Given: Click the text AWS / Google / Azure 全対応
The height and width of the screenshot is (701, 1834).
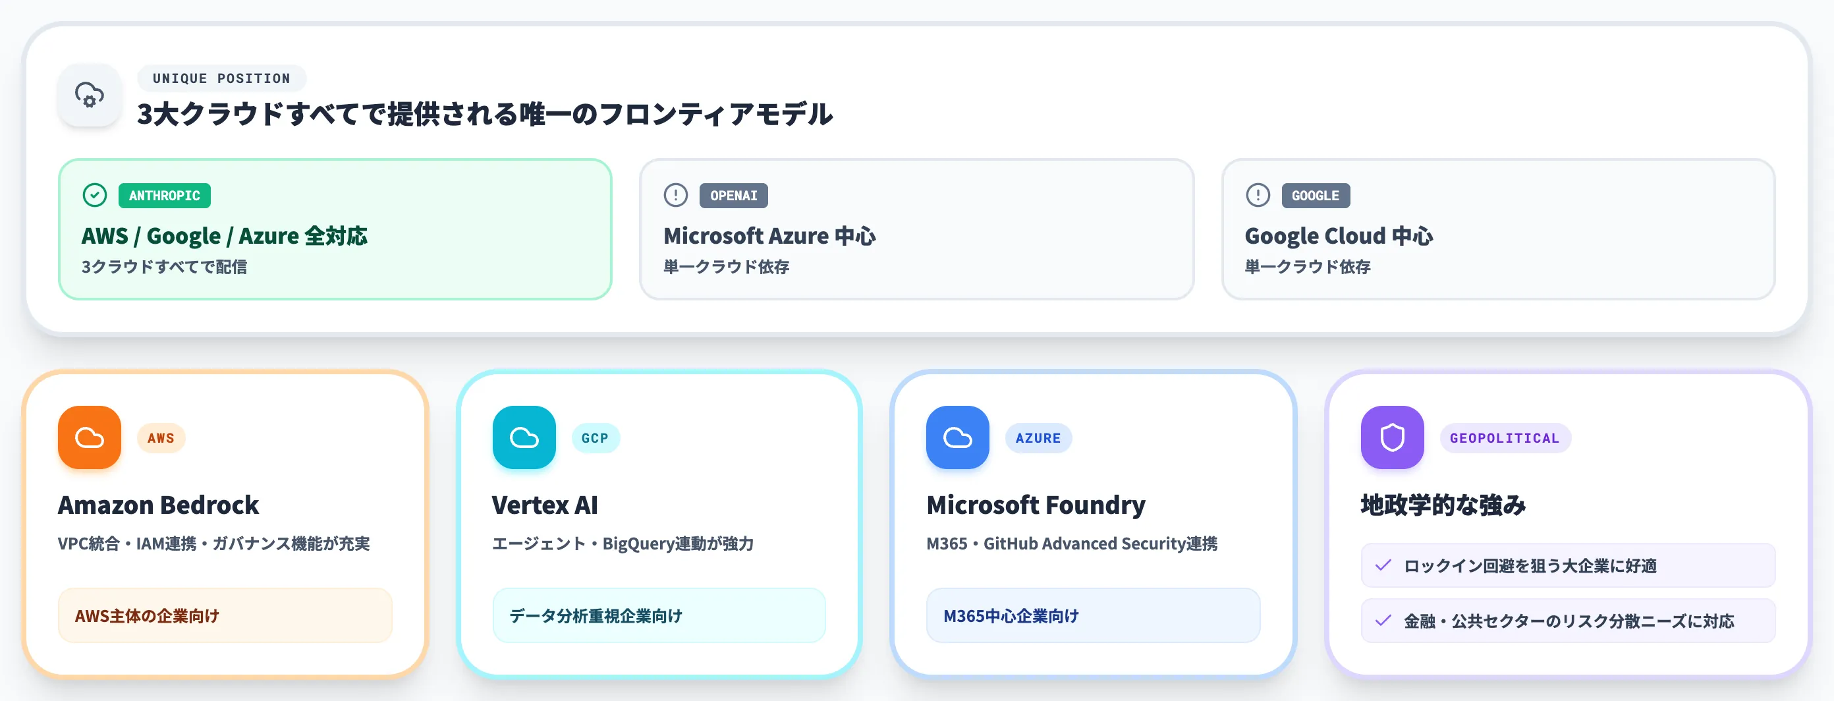Looking at the screenshot, I should click(224, 237).
